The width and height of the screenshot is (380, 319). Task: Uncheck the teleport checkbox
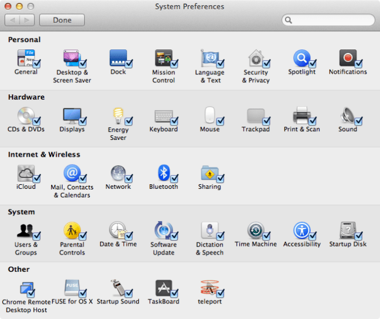coord(221,293)
